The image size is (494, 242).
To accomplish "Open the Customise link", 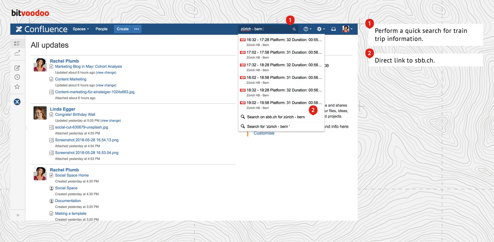I will click(x=264, y=133).
